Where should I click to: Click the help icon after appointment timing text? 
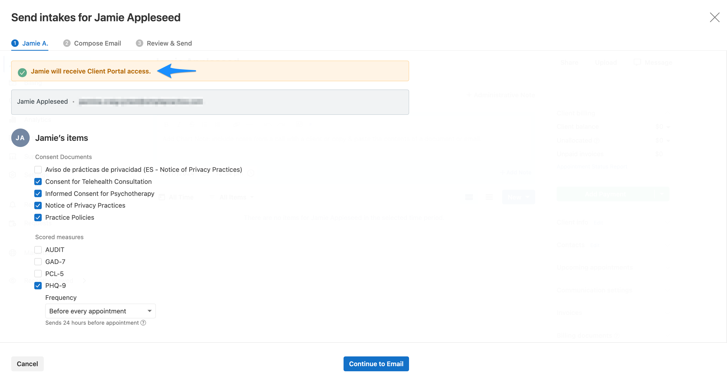tap(143, 323)
